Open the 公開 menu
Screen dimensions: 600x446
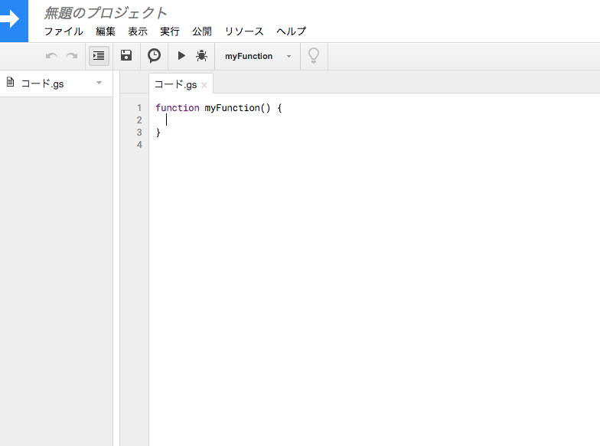tap(202, 31)
